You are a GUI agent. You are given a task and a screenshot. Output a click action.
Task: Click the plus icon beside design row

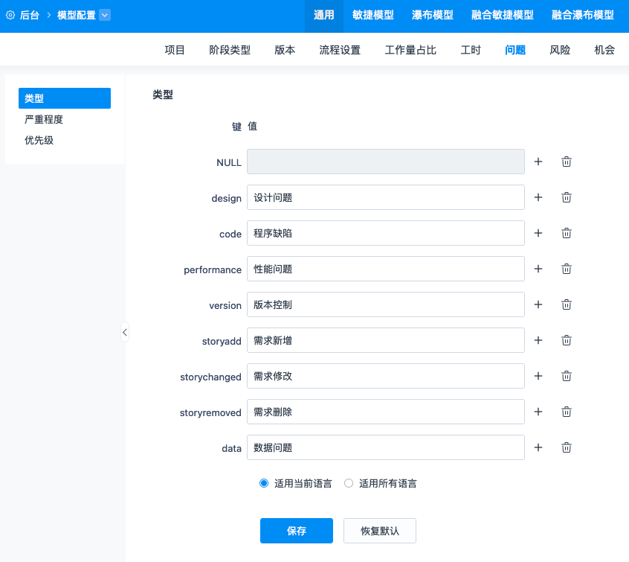[x=538, y=197]
